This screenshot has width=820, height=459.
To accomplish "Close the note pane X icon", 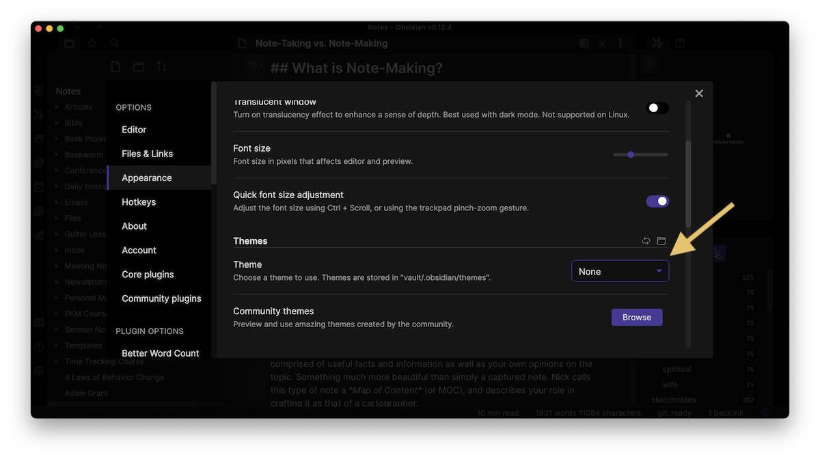I will tap(602, 43).
